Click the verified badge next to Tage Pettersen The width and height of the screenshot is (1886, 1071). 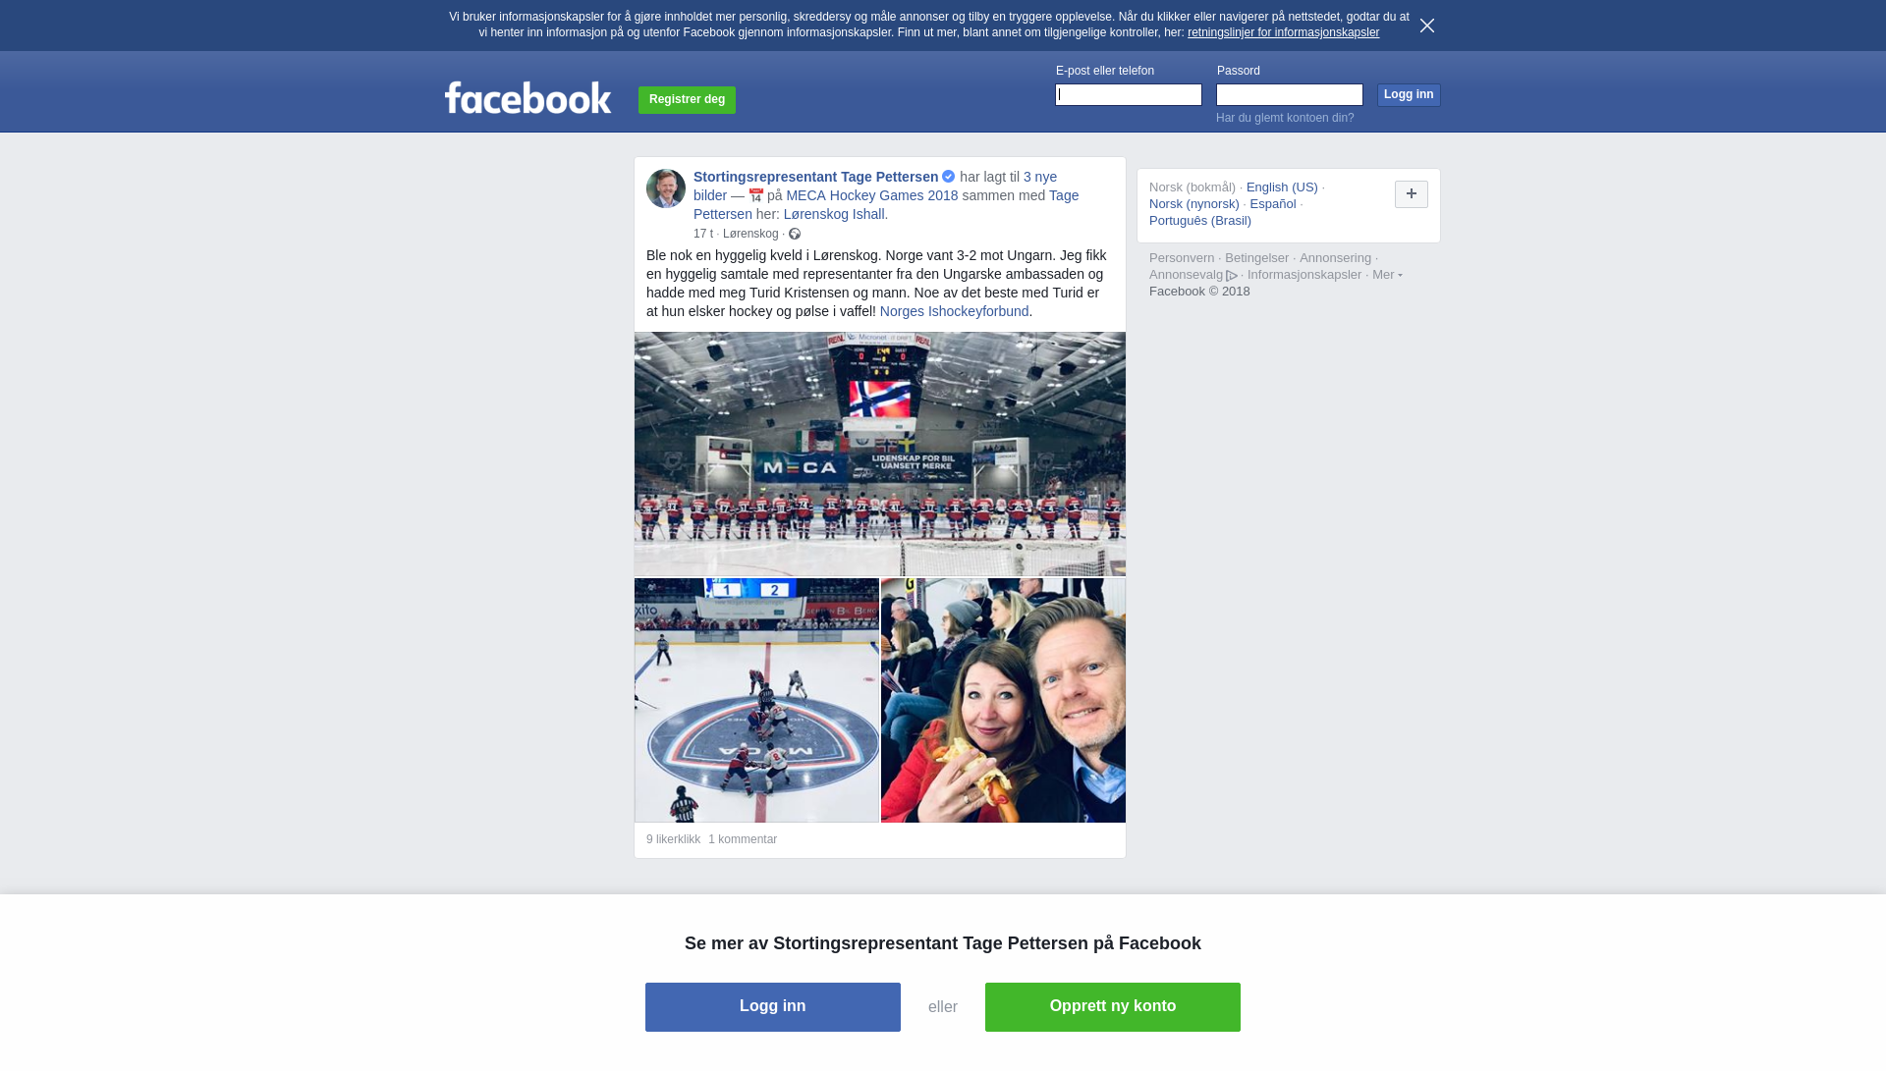pyautogui.click(x=949, y=177)
